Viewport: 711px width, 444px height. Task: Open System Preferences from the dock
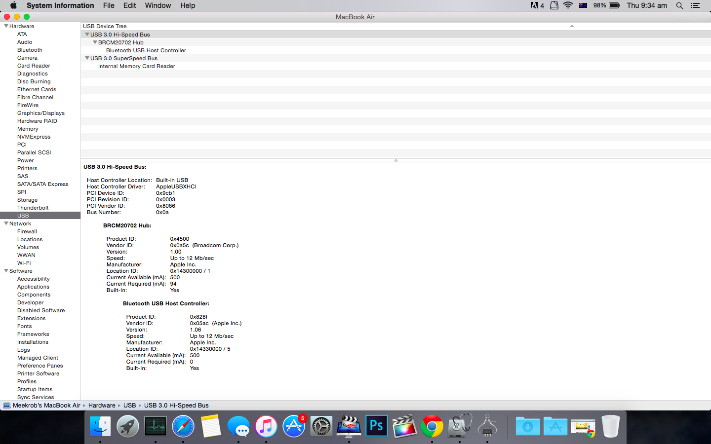pos(321,426)
